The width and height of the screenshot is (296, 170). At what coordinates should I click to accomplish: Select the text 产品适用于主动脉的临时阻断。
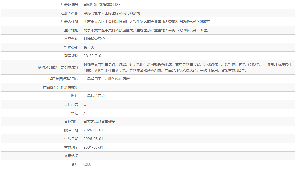click(x=108, y=79)
